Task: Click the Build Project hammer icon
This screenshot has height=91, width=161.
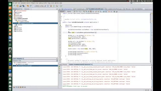Action: (x=48, y=6)
